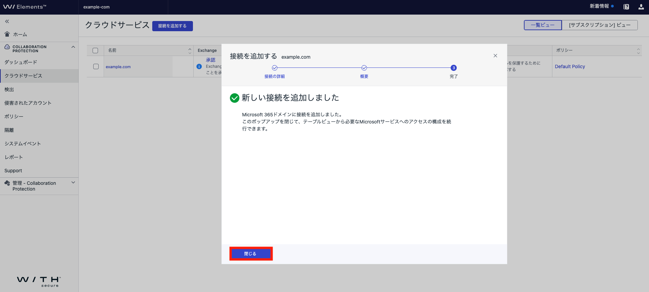The width and height of the screenshot is (649, 292).
Task: Click the example-com organization selector
Action: [x=123, y=7]
